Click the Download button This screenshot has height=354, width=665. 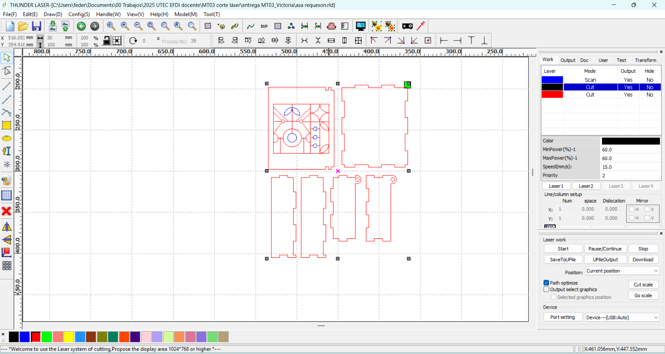[x=643, y=260]
